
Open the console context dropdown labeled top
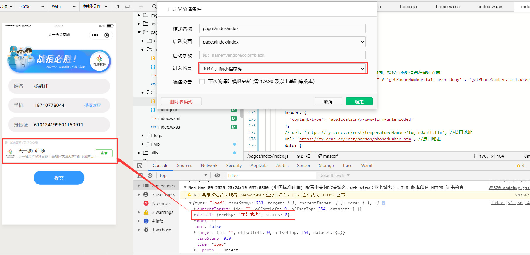point(183,176)
